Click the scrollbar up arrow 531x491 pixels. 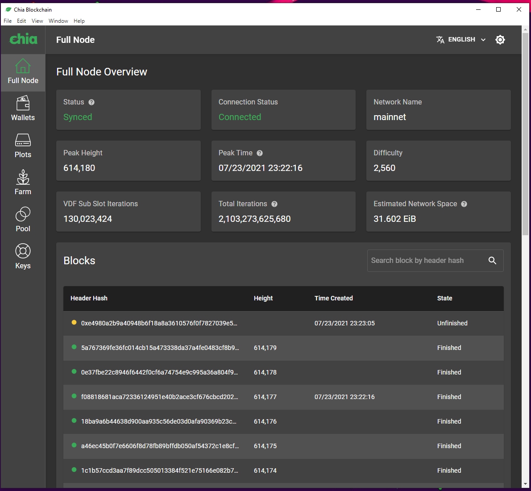(x=525, y=29)
